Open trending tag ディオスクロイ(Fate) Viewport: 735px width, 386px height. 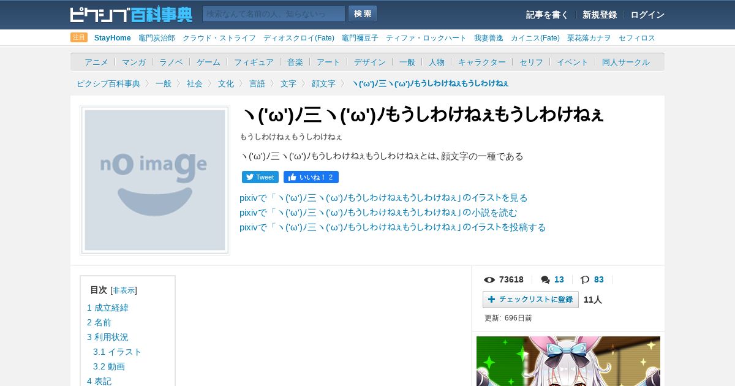pyautogui.click(x=299, y=38)
